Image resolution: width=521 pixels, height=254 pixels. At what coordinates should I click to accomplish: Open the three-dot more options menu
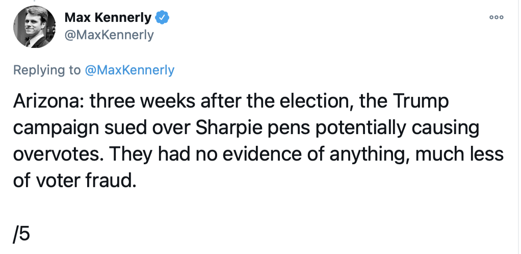[x=496, y=17]
